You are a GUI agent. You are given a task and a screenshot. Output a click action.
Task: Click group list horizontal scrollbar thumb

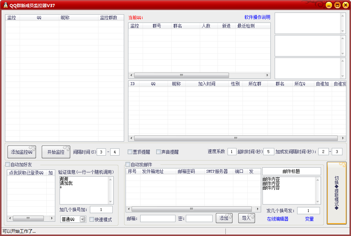tap(181, 75)
